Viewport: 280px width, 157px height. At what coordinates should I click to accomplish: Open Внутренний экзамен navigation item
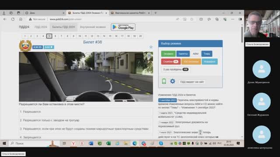coord(93,27)
